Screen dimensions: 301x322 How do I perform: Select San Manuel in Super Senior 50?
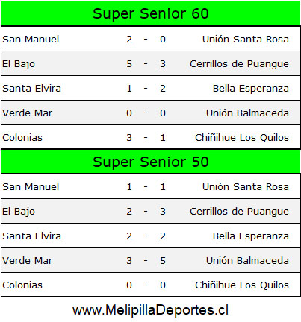tap(31, 187)
